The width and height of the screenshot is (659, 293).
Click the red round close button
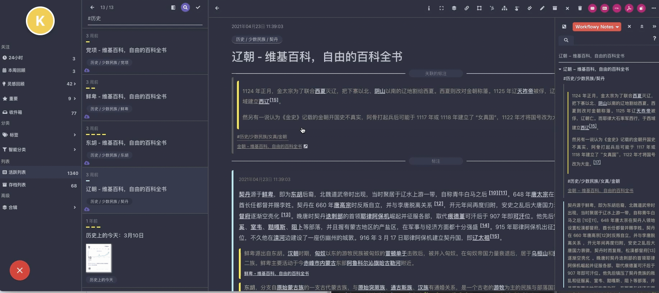(x=20, y=270)
